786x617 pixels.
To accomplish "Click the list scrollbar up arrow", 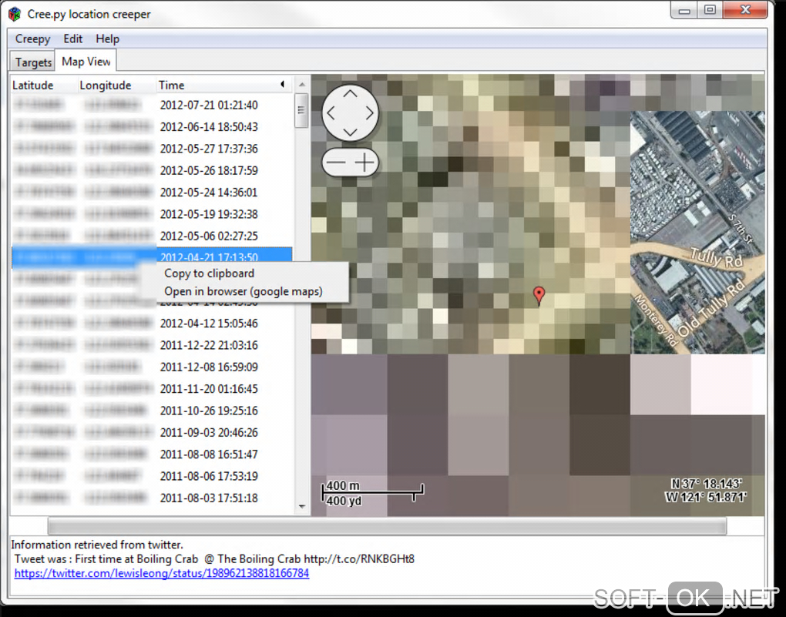I will [x=302, y=85].
